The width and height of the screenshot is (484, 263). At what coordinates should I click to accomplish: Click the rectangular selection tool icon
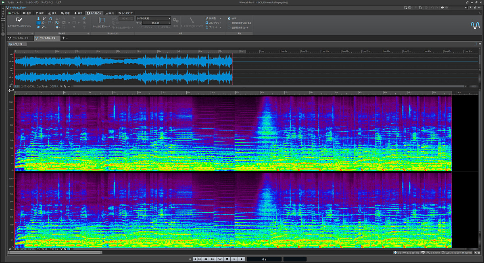pos(39,23)
